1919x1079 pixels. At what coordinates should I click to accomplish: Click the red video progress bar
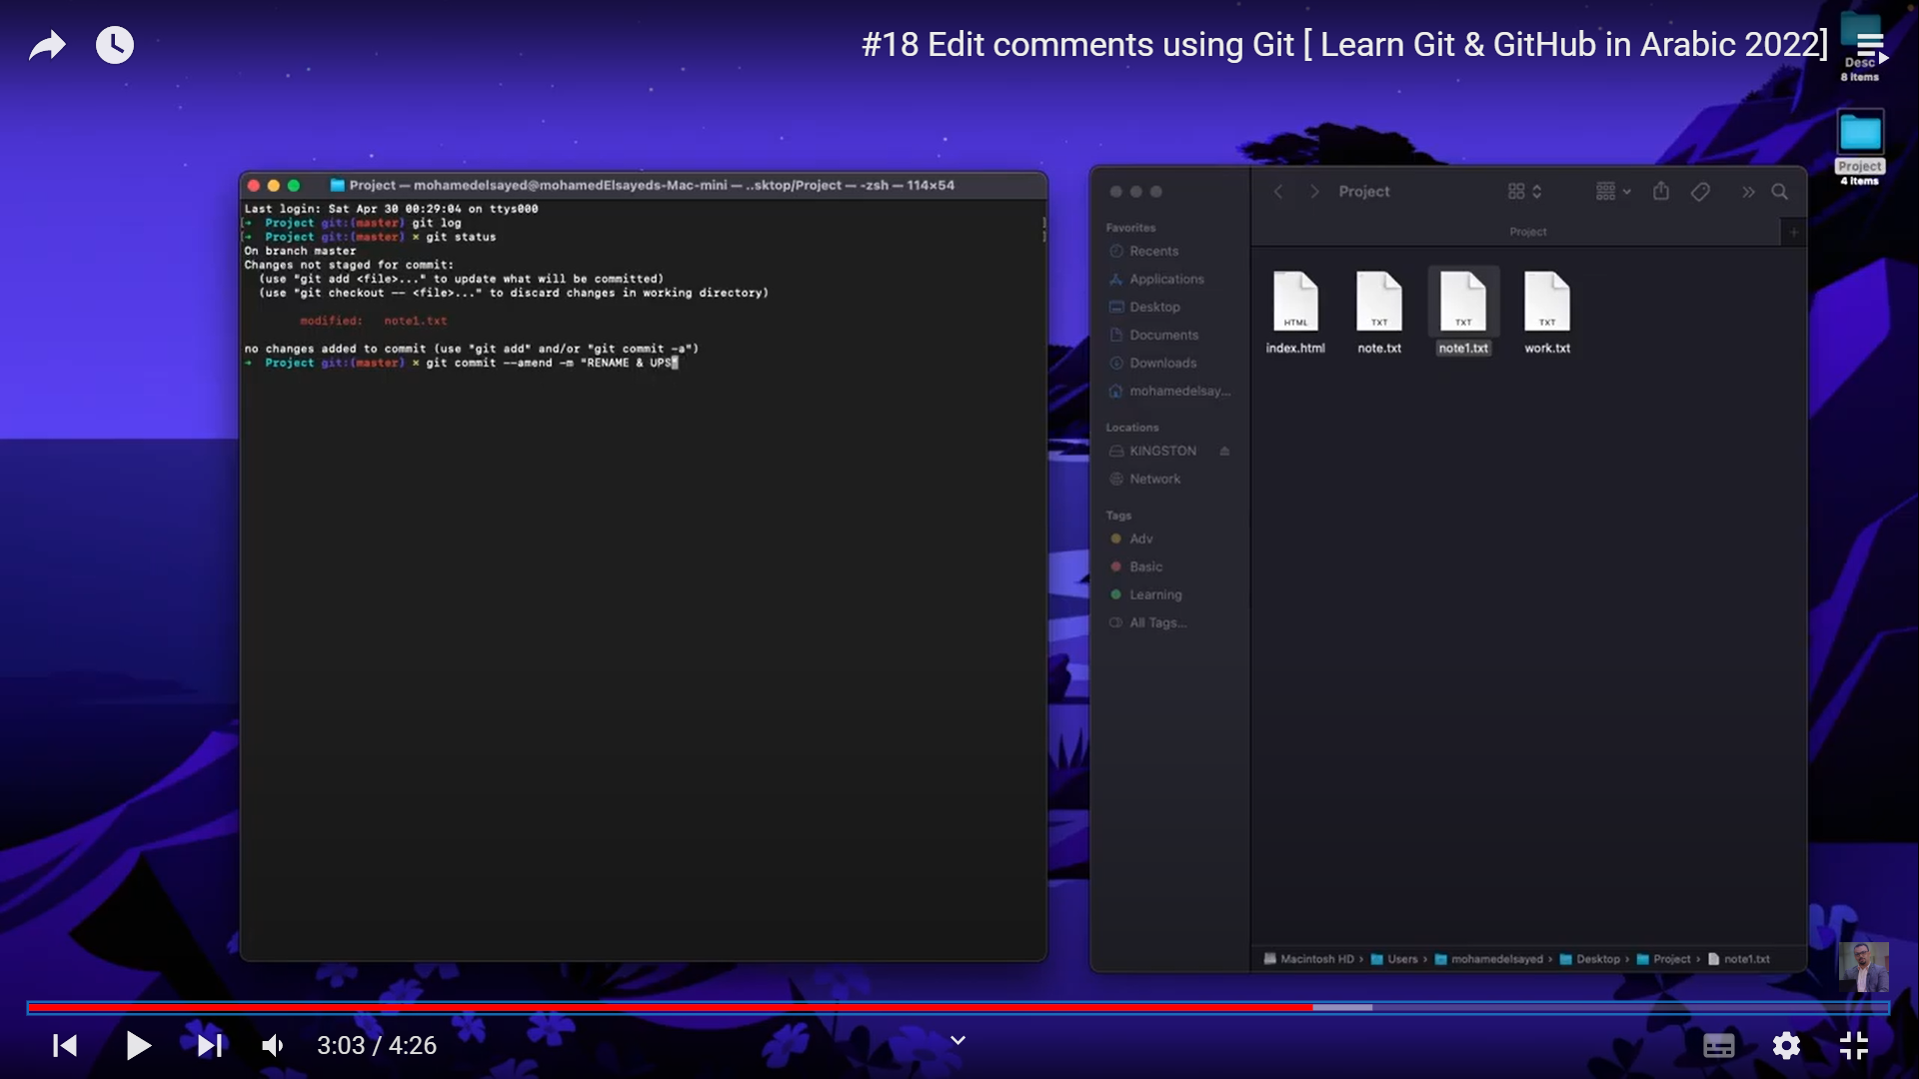[670, 1007]
